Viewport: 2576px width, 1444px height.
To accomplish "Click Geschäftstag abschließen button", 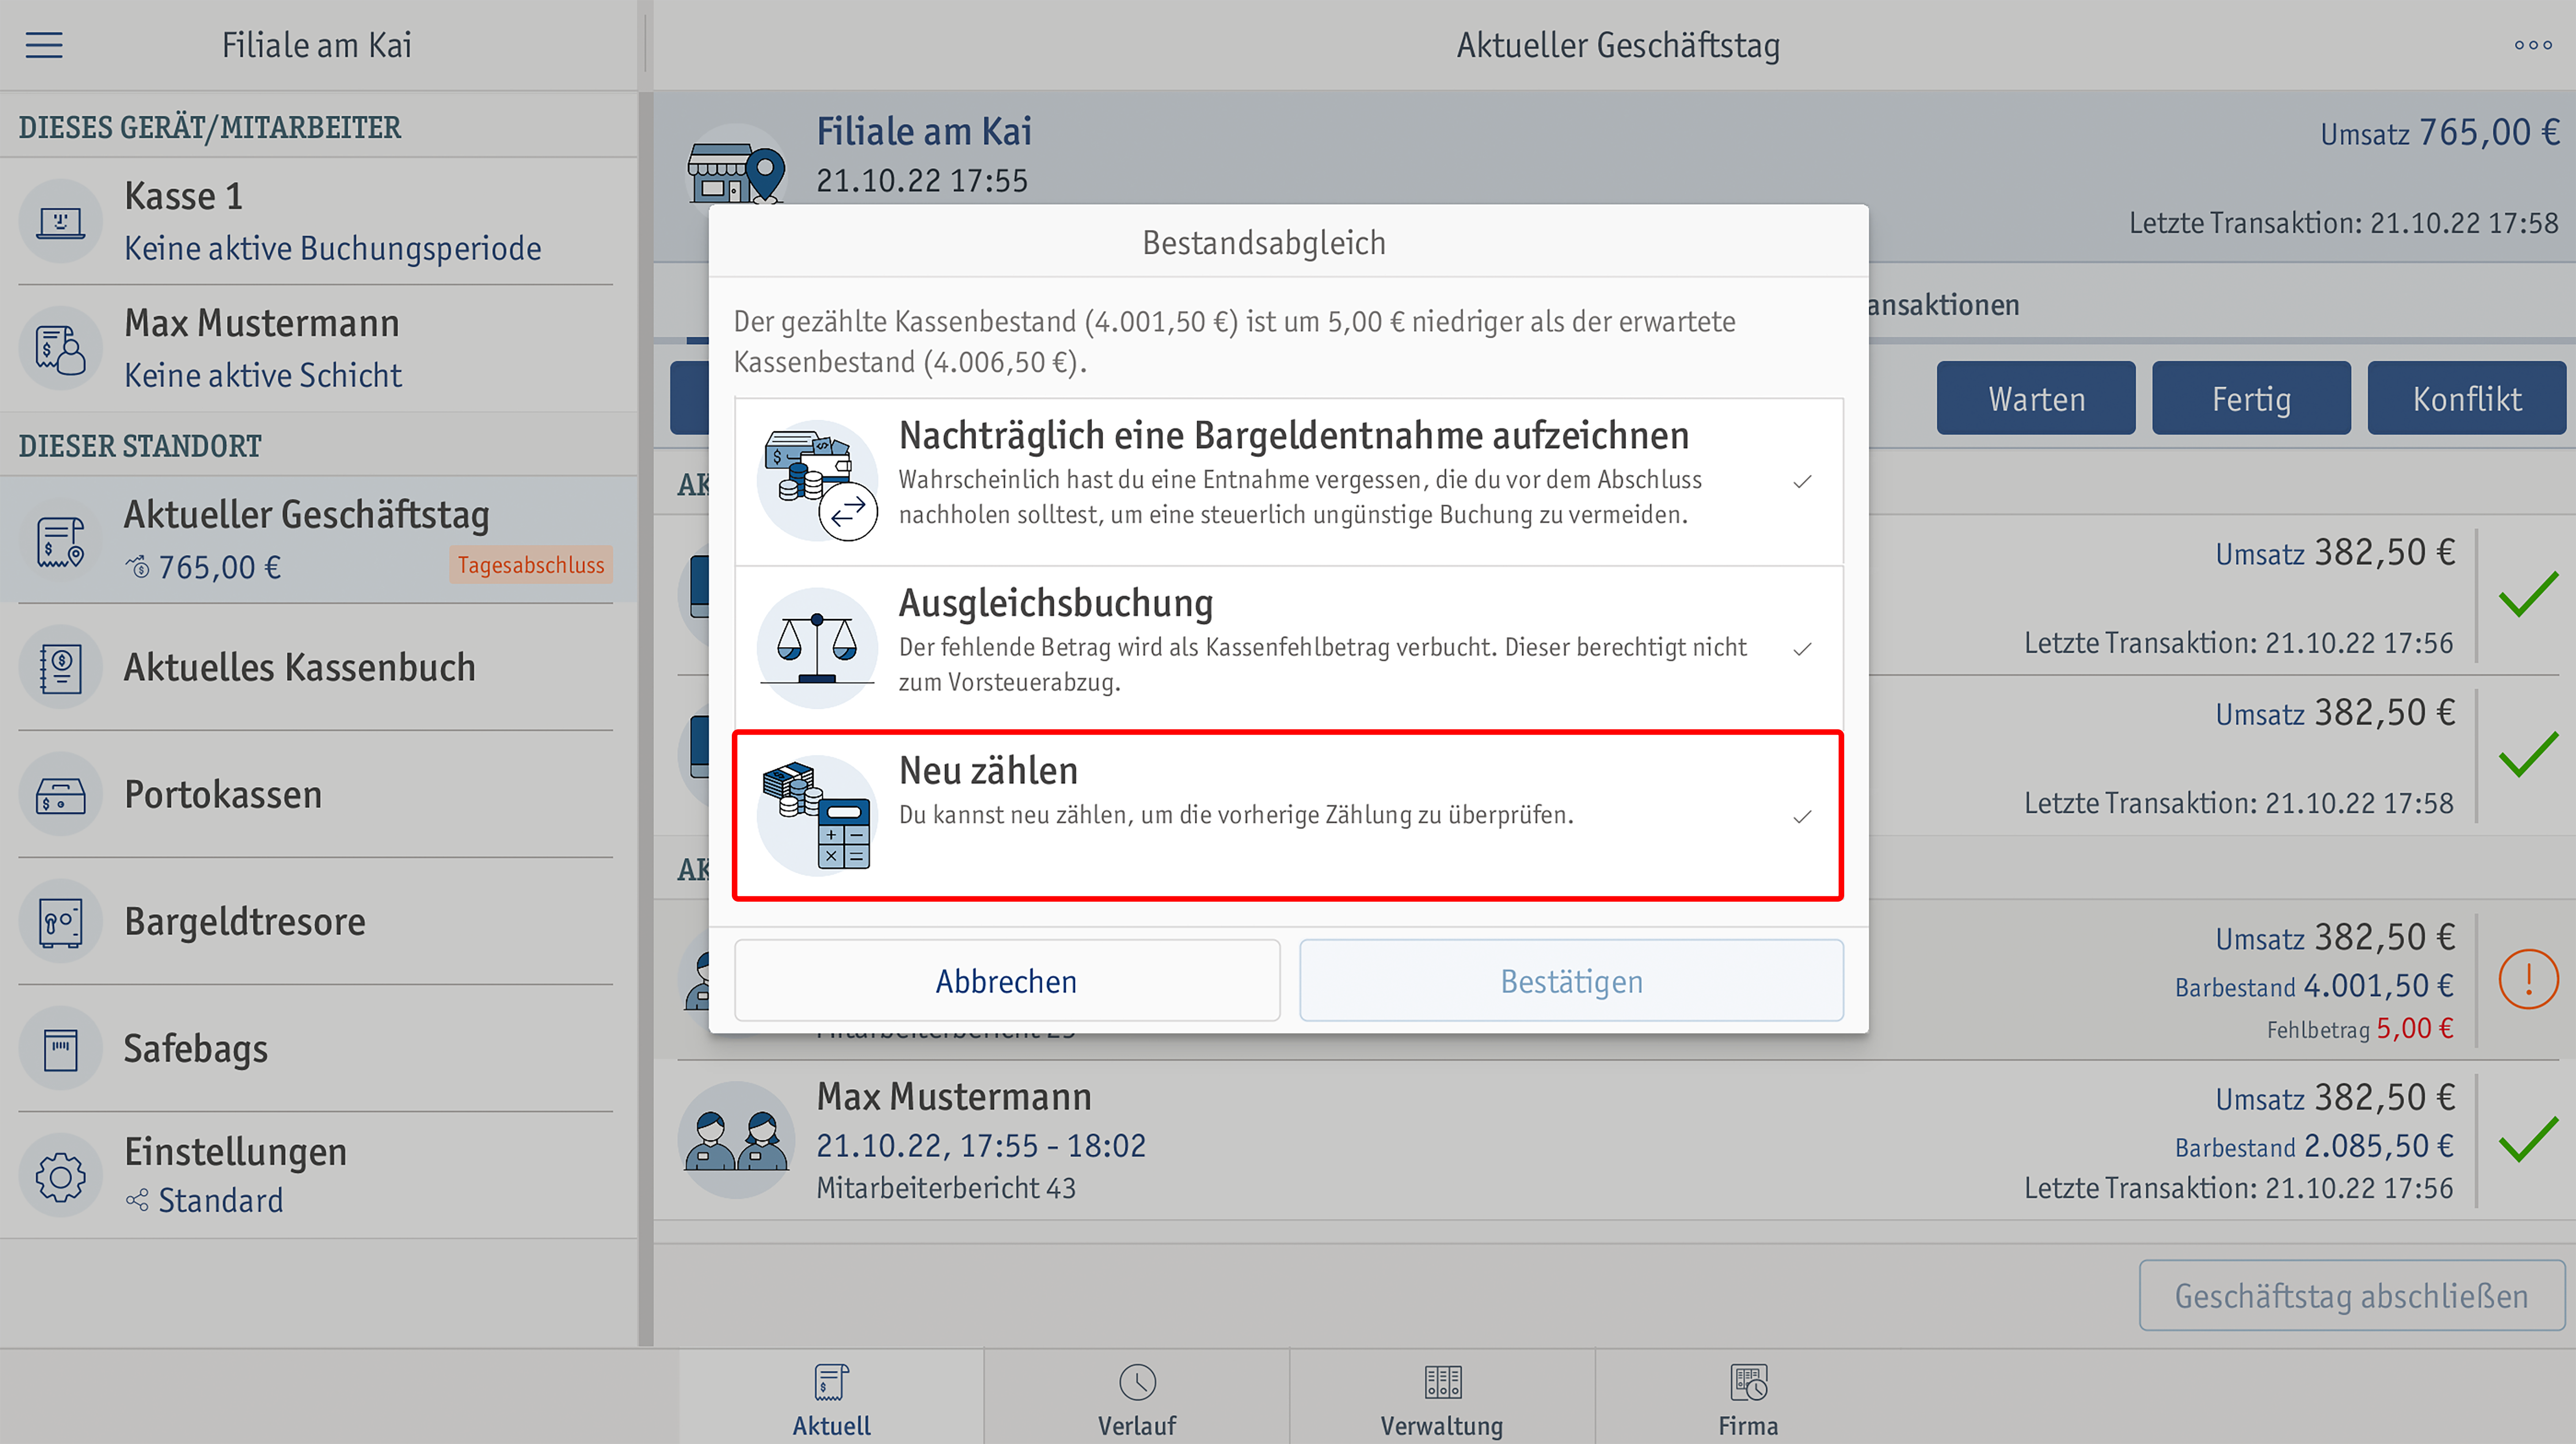I will click(x=2351, y=1296).
